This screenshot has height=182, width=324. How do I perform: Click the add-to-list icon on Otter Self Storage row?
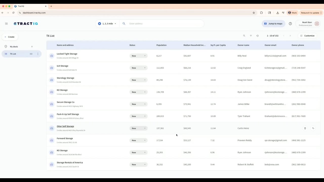click(313, 128)
